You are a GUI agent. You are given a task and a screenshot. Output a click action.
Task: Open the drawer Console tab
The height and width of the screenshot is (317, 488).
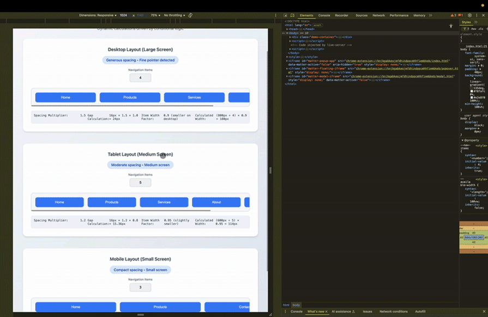pyautogui.click(x=297, y=312)
